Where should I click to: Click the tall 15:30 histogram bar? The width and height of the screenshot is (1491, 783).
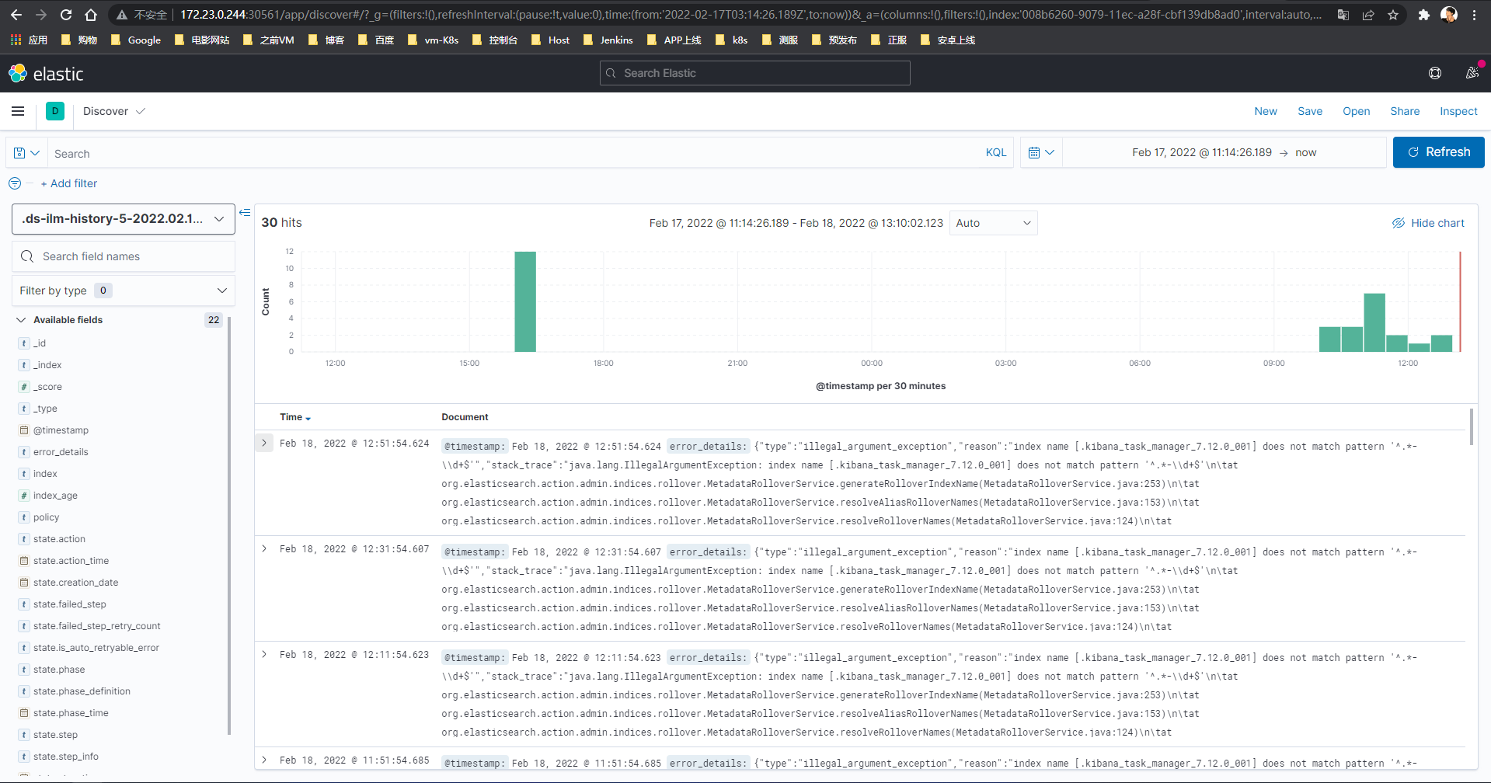click(x=525, y=301)
